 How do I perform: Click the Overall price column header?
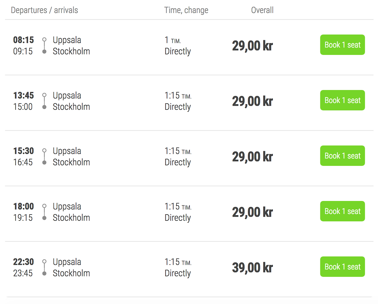262,10
